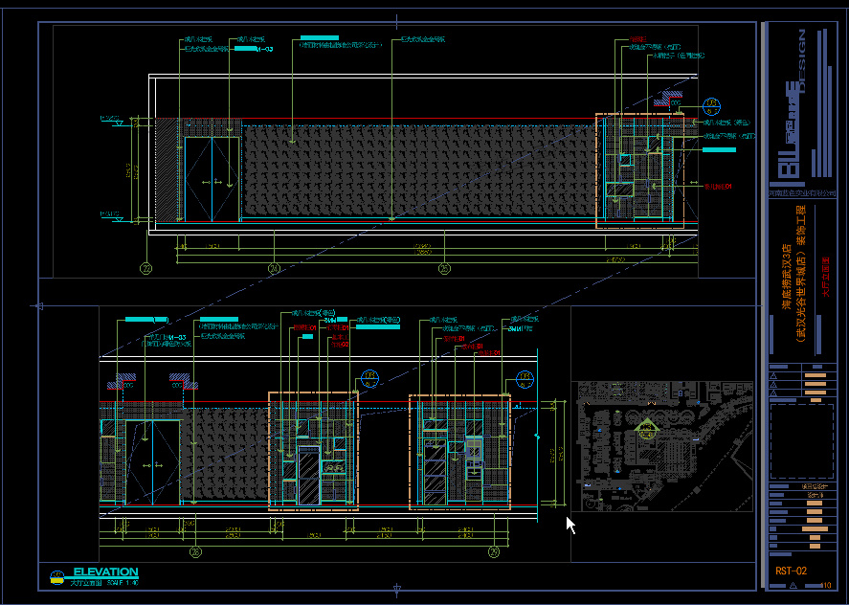This screenshot has width=849, height=605.
Task: Select the key plan floor layout thumbnail
Action: click(x=660, y=446)
